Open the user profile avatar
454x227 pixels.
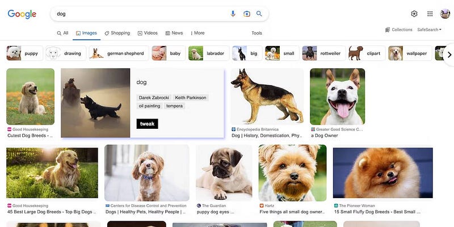coord(445,14)
